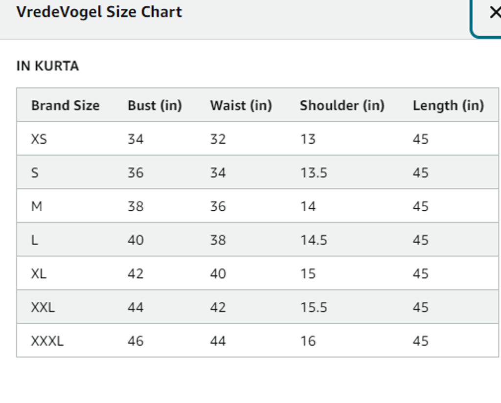Click the Shoulder (in) column header
The image size is (501, 403).
point(342,106)
